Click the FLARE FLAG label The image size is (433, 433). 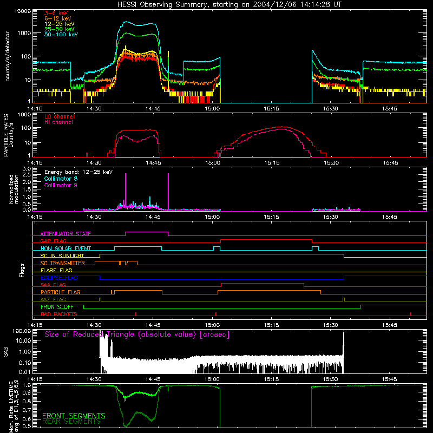[56, 270]
